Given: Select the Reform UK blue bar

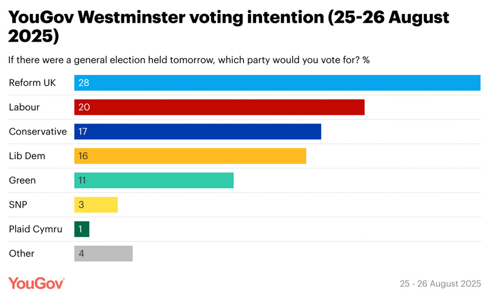Looking at the screenshot, I should coord(277,83).
